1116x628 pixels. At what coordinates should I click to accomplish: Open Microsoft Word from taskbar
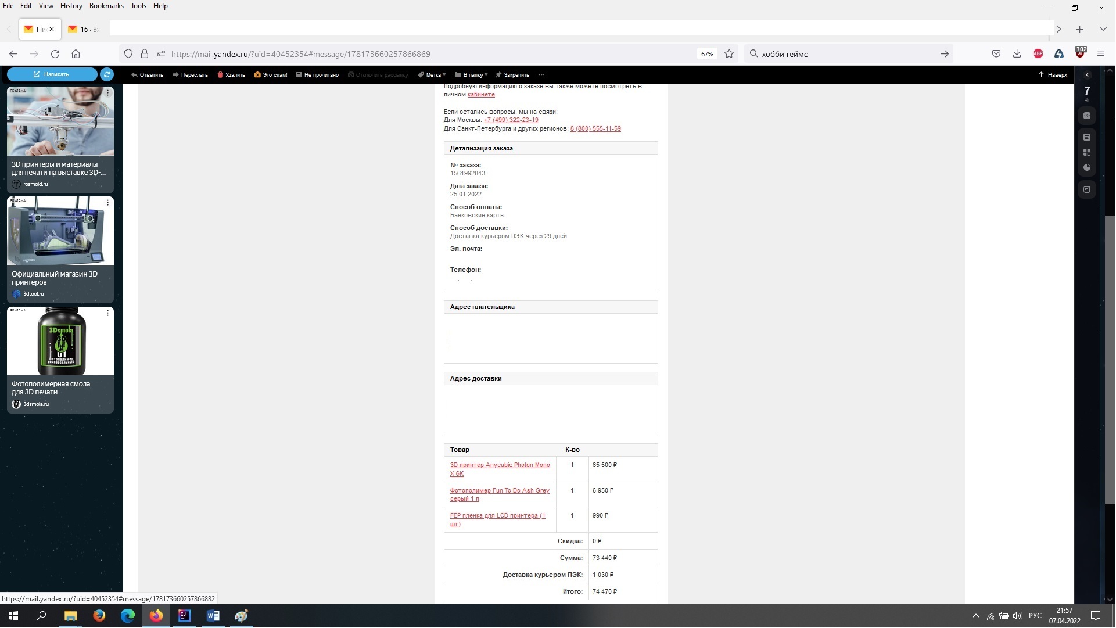pos(213,616)
